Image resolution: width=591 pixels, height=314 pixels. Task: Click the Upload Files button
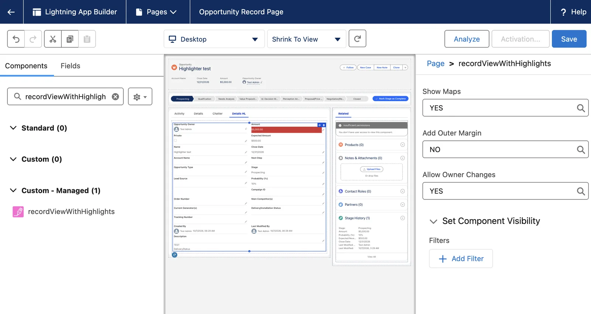click(x=372, y=169)
